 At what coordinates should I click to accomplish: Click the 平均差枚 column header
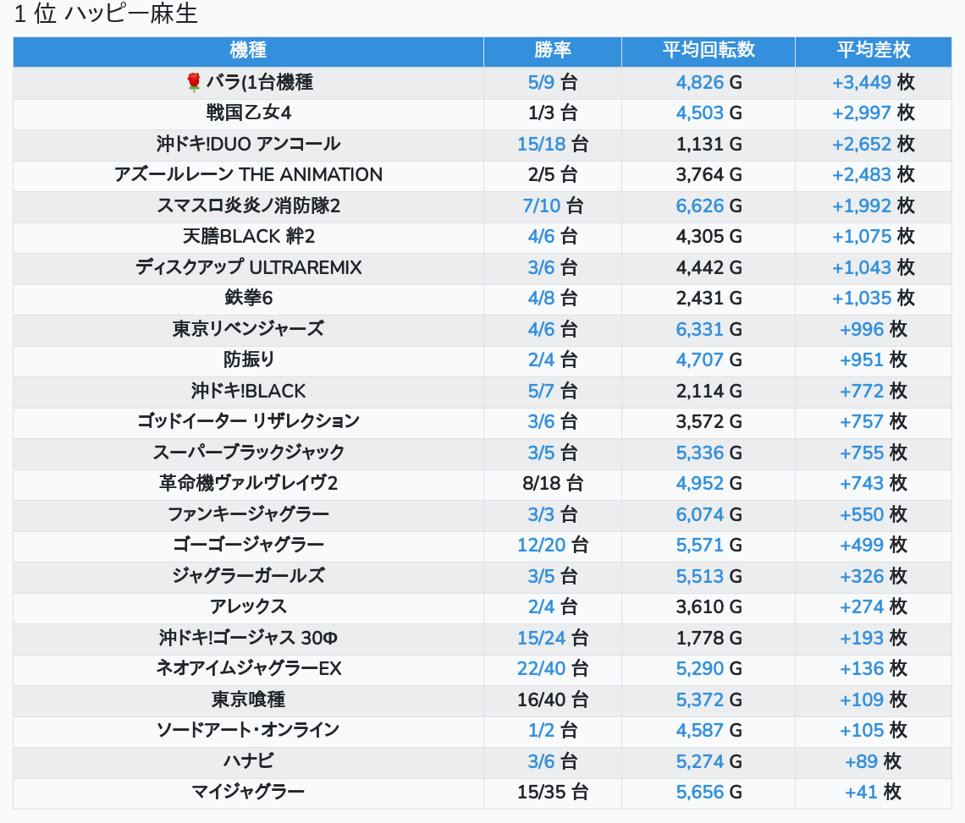[x=873, y=51]
